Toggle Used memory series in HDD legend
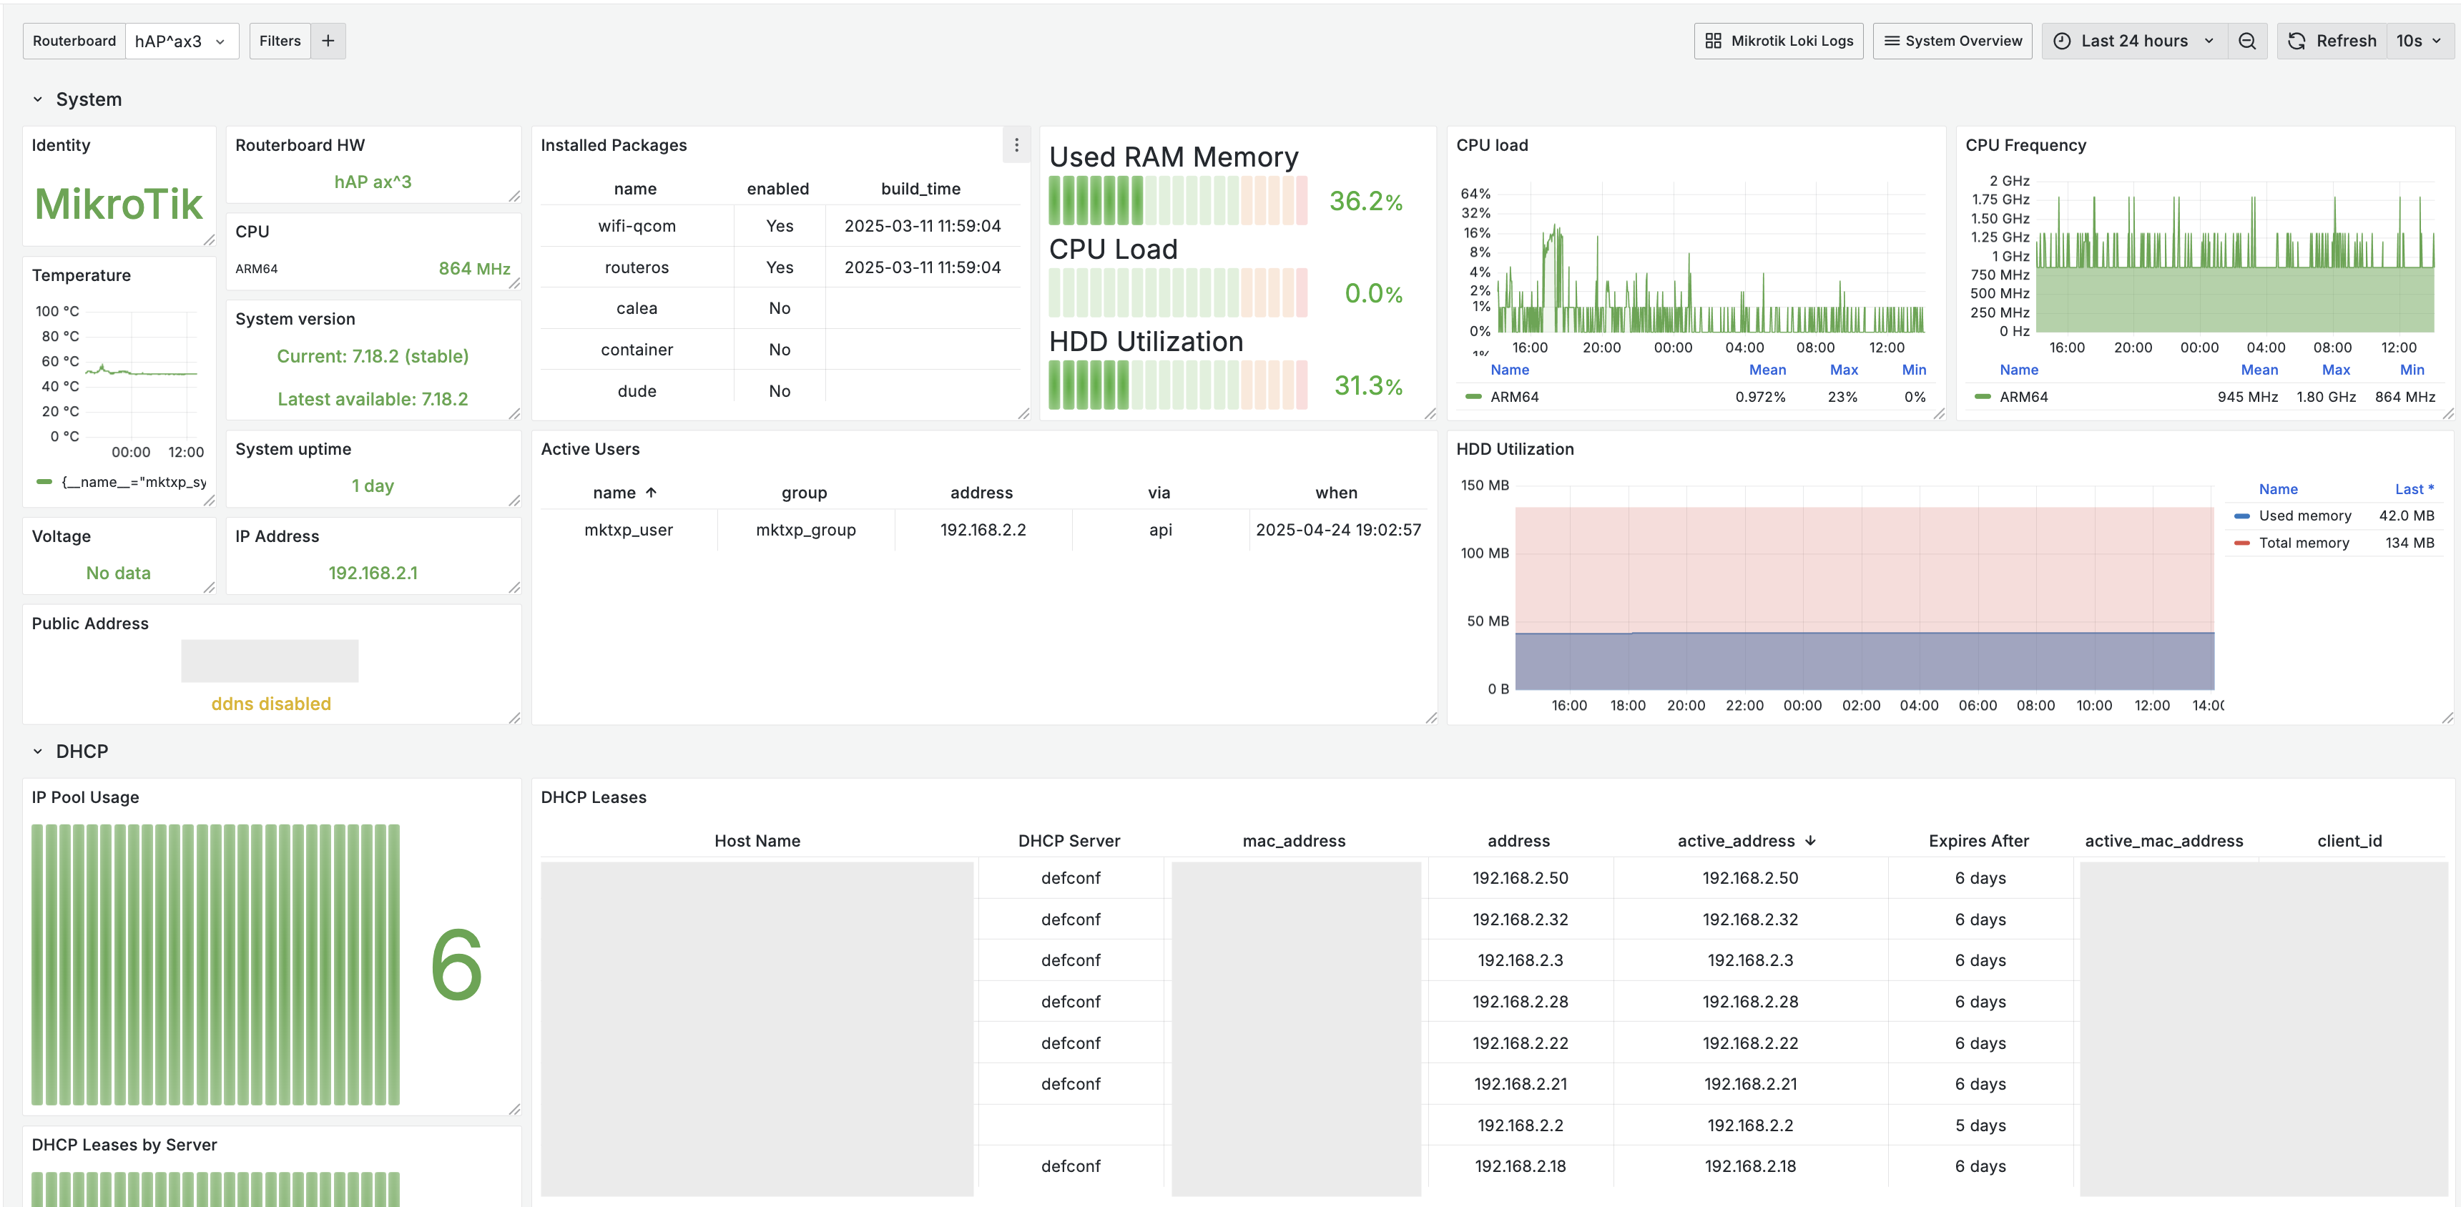This screenshot has height=1207, width=2461. coord(2304,516)
